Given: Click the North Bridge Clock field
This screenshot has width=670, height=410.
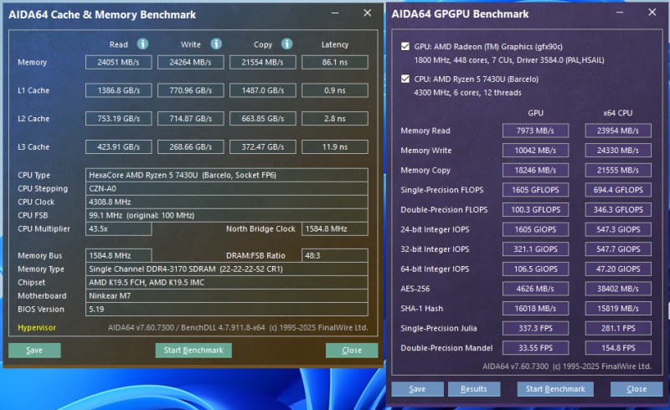Looking at the screenshot, I should 335,229.
